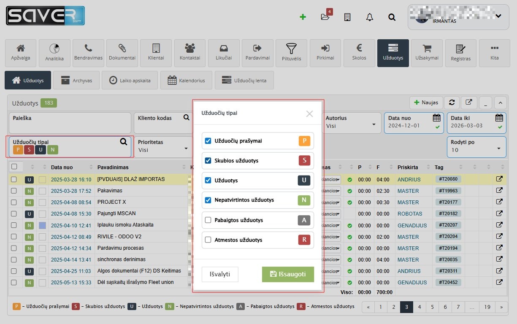517x324 pixels.
Task: Tick the Atmestos užduotys checkbox
Action: pos(208,240)
